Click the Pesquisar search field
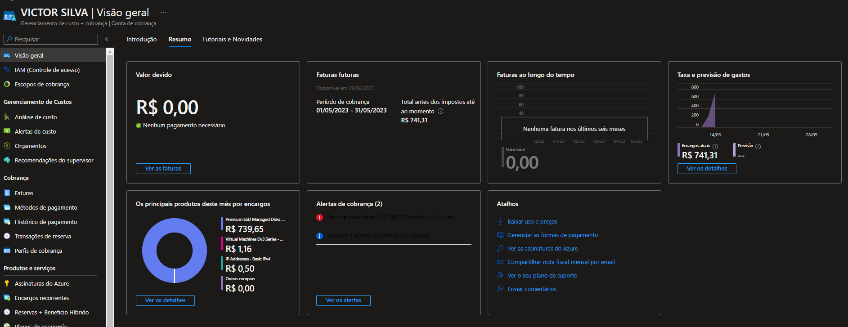The height and width of the screenshot is (327, 848). click(51, 39)
